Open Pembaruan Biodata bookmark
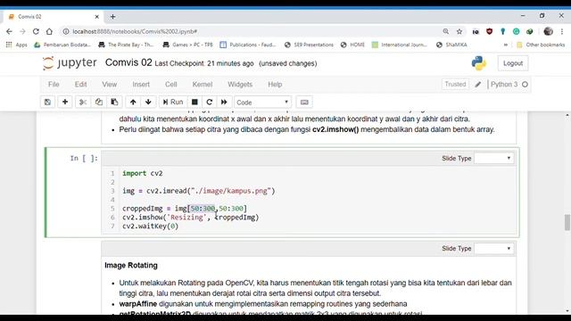The height and width of the screenshot is (321, 571). (62, 45)
